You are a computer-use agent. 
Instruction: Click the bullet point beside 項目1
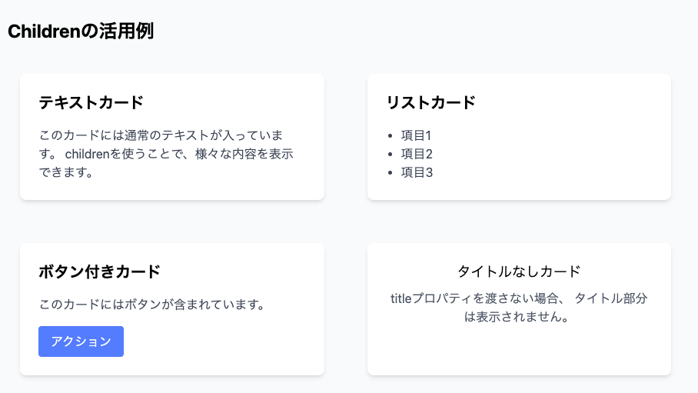[392, 136]
